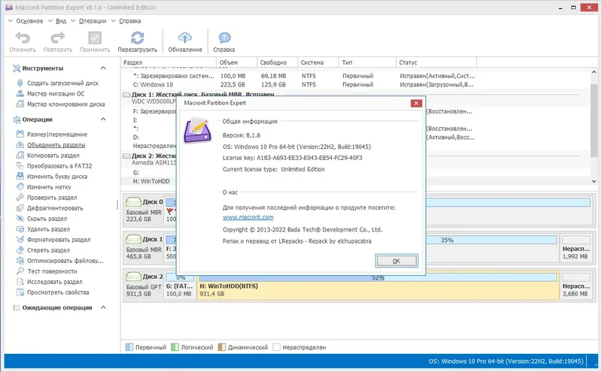Click the Диск 2 Базовый GPT label
Image resolution: width=602 pixels, height=372 pixels.
pyautogui.click(x=144, y=287)
